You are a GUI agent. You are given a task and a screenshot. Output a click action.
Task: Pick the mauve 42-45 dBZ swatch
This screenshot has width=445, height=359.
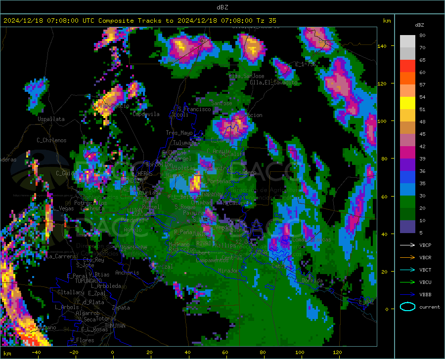point(407,140)
